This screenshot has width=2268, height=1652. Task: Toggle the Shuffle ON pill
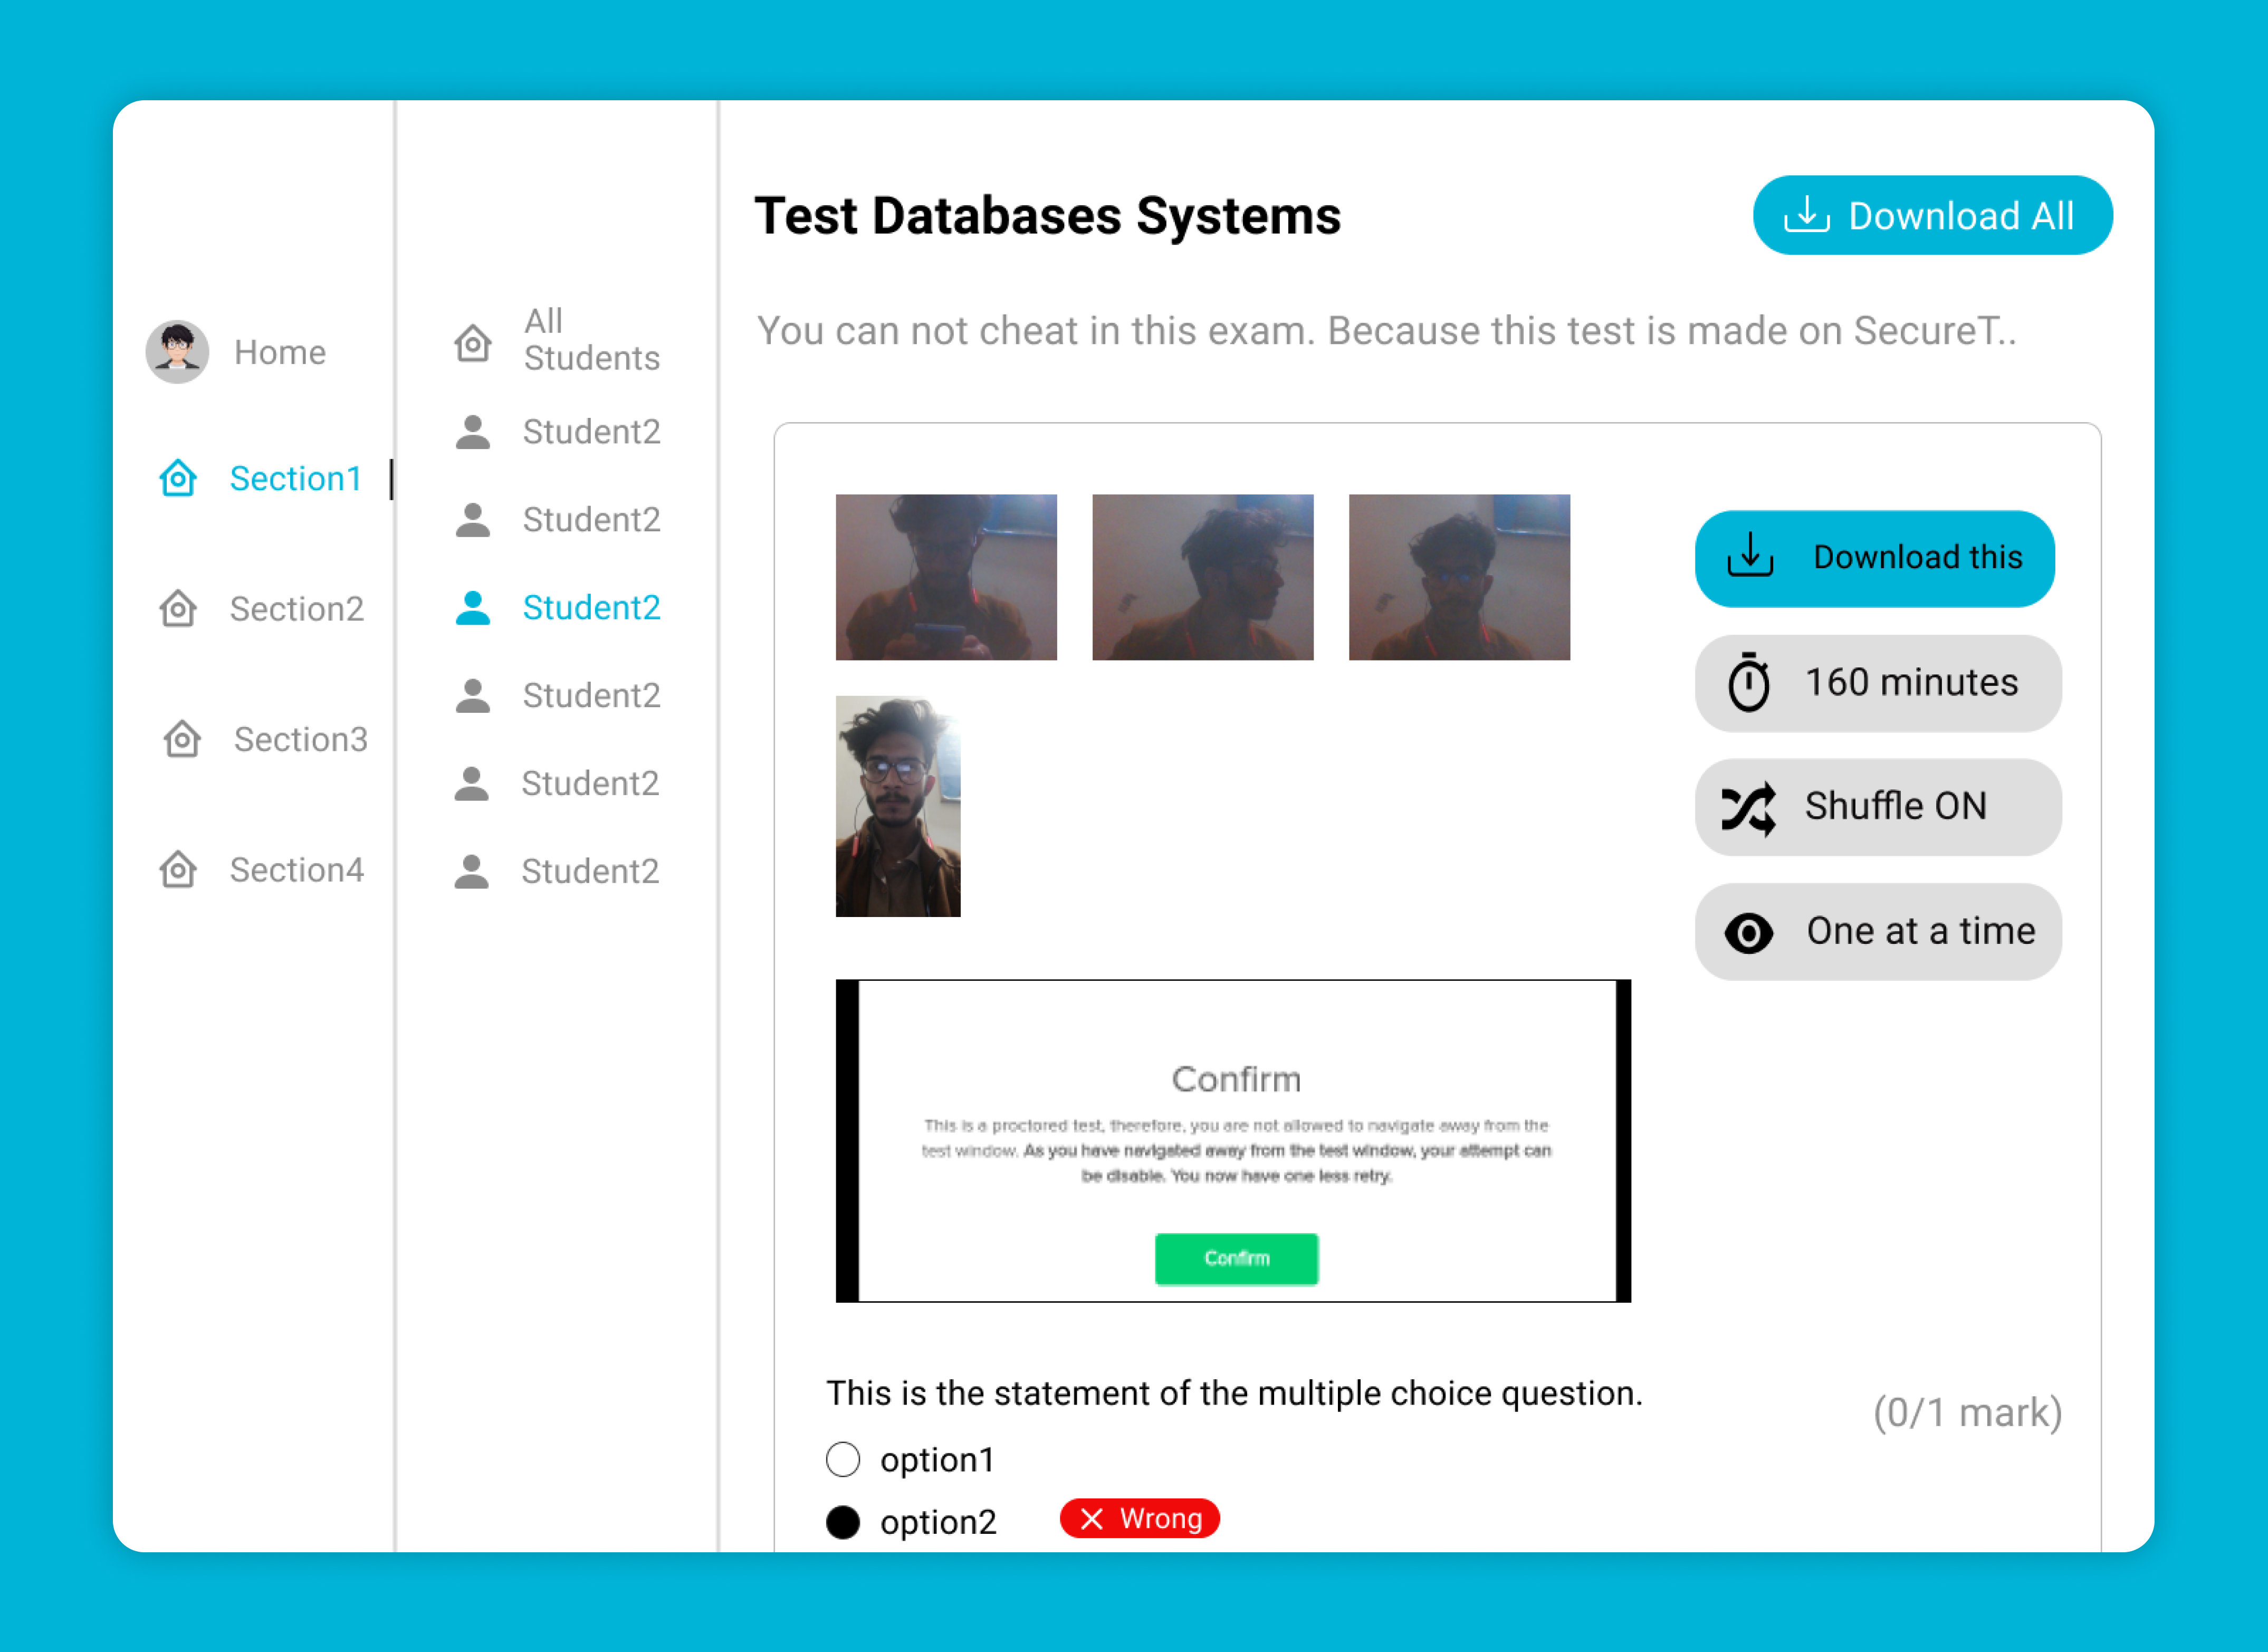tap(1877, 807)
